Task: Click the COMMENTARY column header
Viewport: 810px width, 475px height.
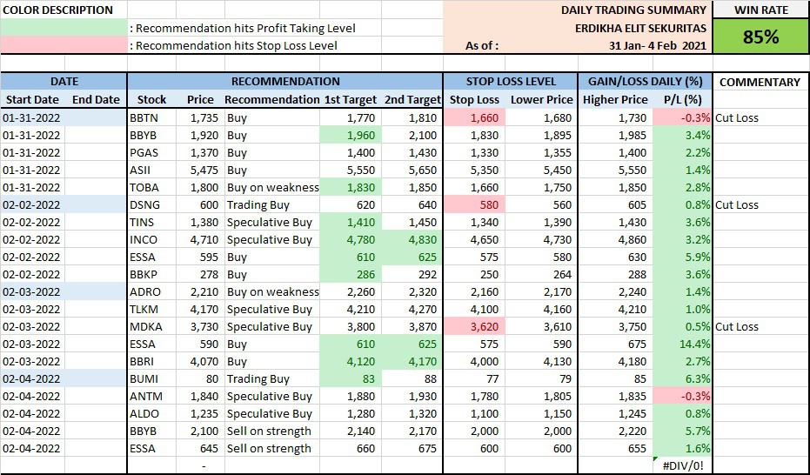Action: [760, 82]
